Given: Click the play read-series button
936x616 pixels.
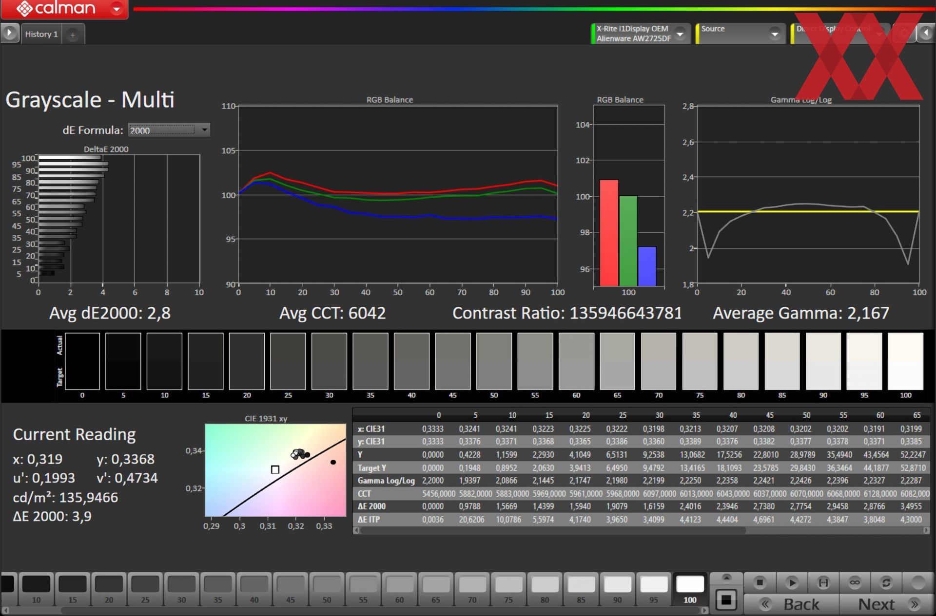Looking at the screenshot, I should [x=792, y=582].
